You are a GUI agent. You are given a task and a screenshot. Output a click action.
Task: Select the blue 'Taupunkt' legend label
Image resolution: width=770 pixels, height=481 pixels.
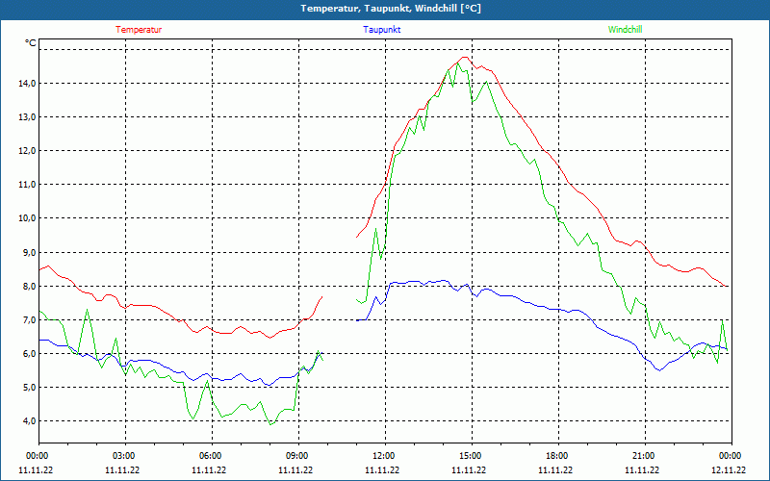coord(381,30)
